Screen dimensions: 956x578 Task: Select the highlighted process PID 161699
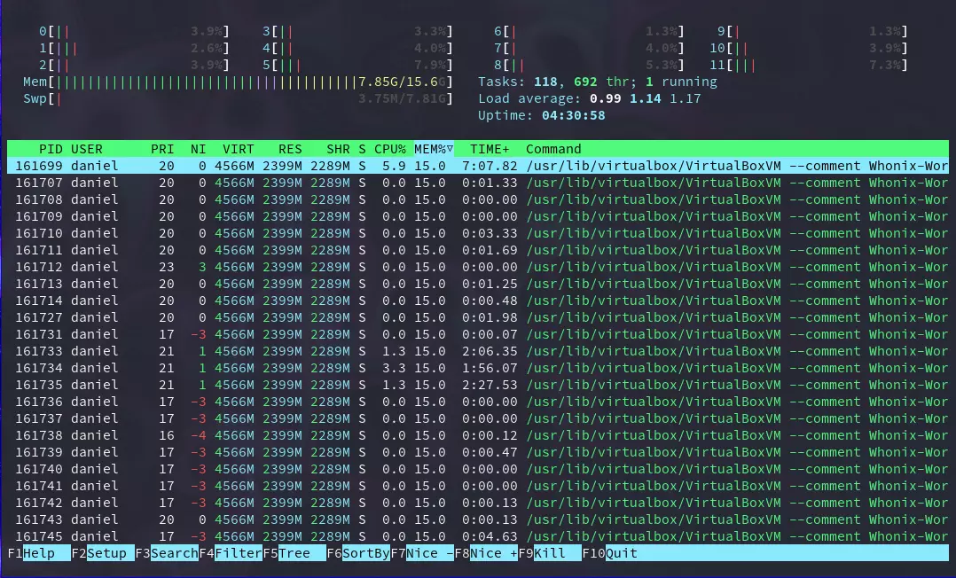click(266, 166)
